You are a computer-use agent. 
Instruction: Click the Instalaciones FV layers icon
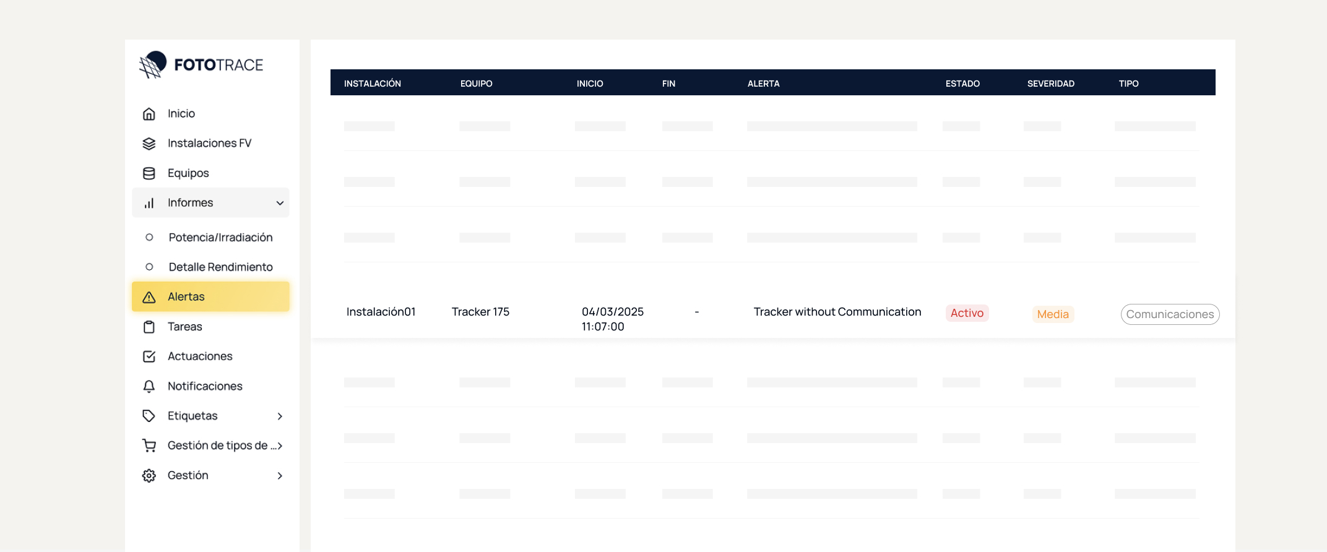coord(149,144)
